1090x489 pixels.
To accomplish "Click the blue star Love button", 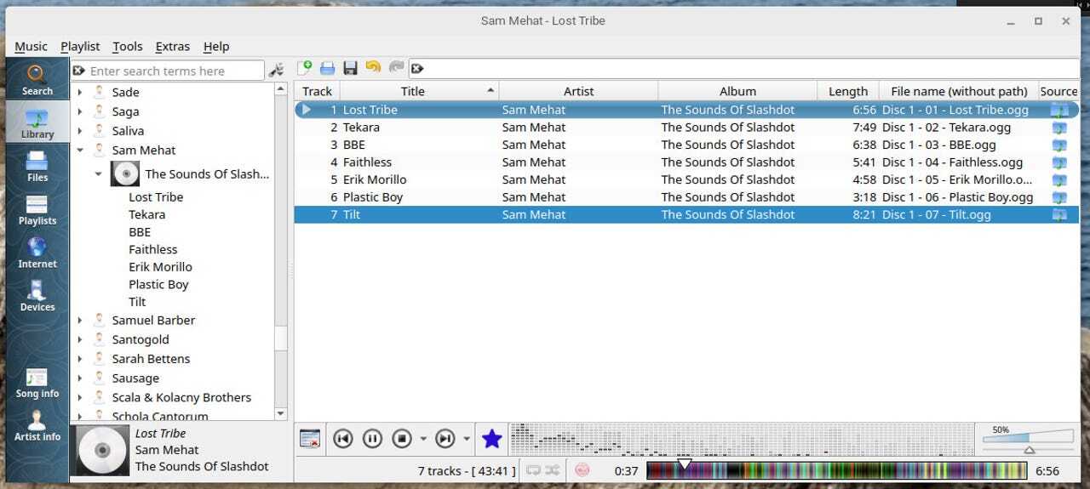I will (x=491, y=439).
